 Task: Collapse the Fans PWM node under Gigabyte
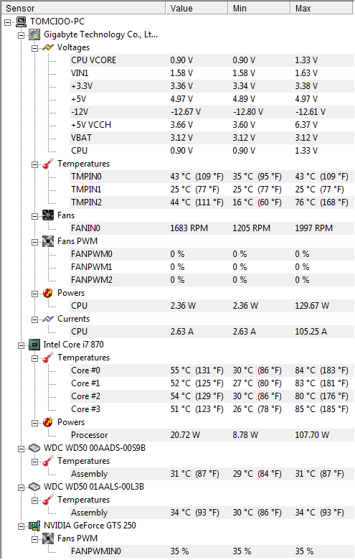click(35, 242)
